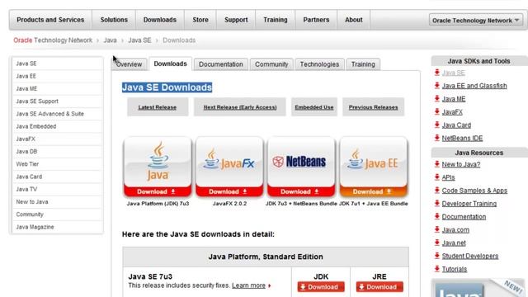528x297 pixels.
Task: Open Web Tier sidebar item
Action: click(58, 164)
